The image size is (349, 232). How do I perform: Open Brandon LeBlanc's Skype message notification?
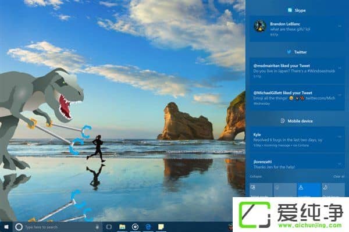click(x=297, y=28)
